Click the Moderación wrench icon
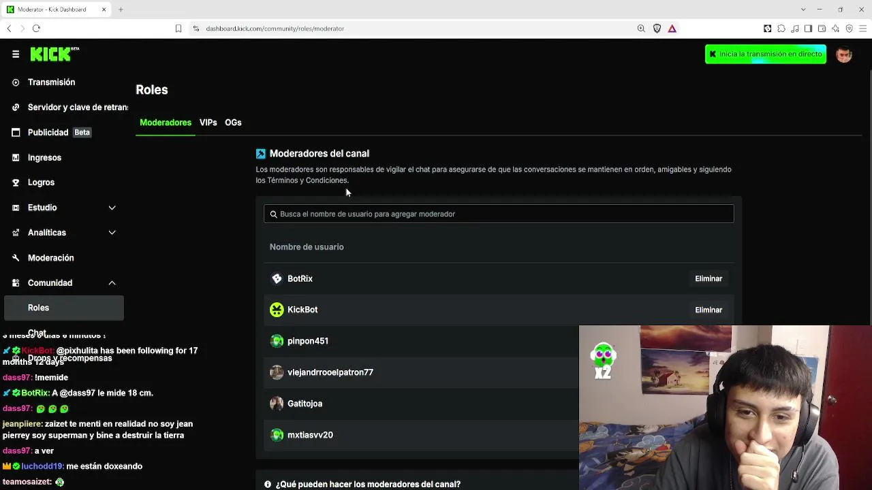 coord(16,258)
